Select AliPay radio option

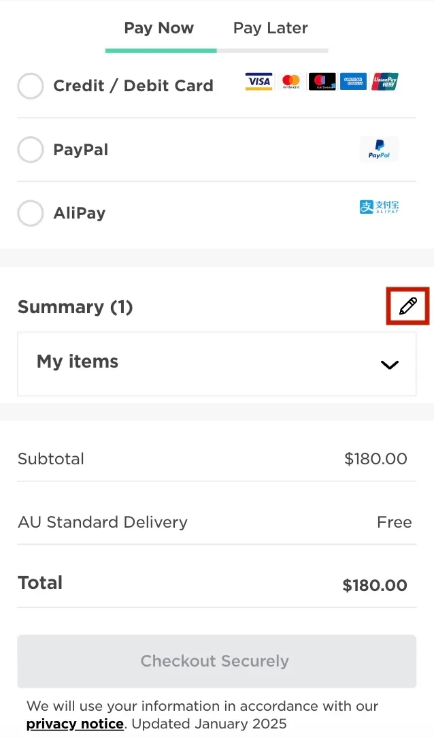31,213
